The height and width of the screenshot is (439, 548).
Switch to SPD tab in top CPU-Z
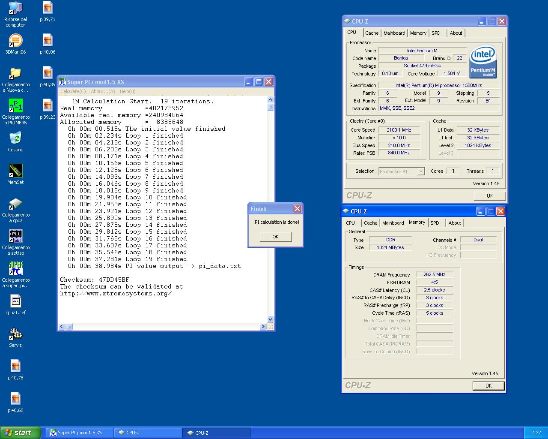[x=436, y=33]
